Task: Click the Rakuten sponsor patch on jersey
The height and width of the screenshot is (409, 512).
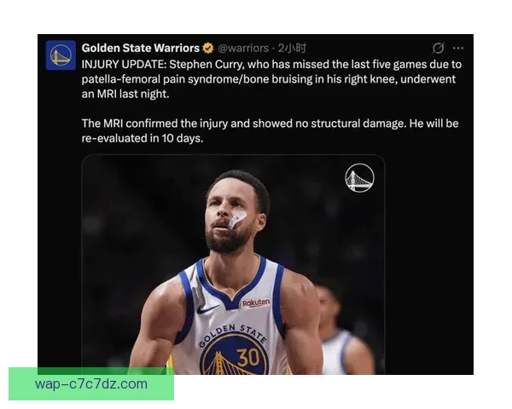Action: 256,303
